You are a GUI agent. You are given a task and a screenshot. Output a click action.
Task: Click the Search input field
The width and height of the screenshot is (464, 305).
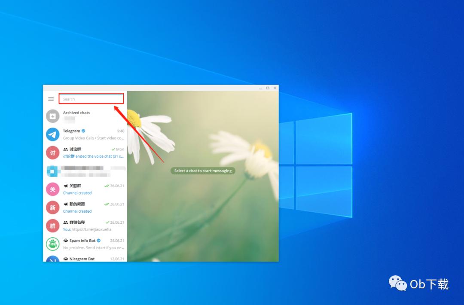(x=91, y=99)
